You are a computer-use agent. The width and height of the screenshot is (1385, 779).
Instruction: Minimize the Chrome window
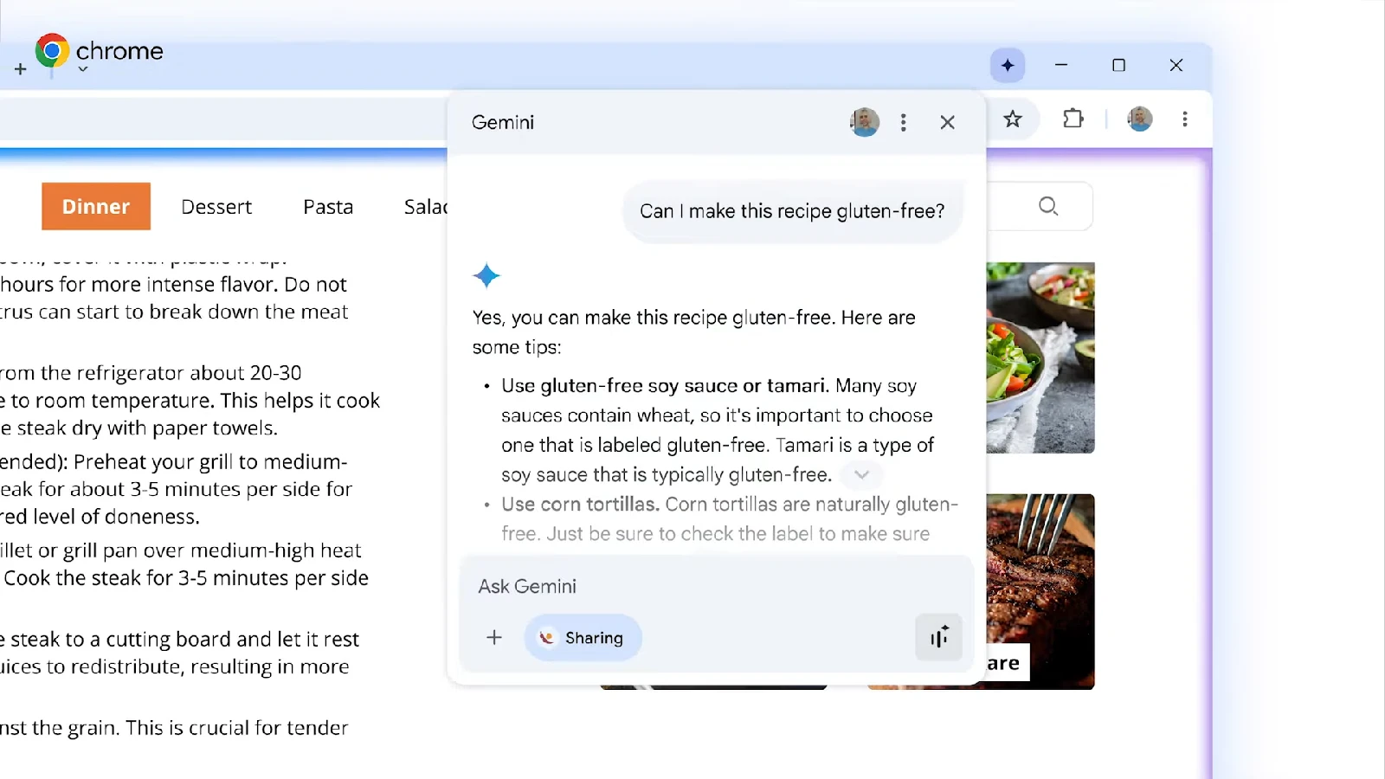click(x=1061, y=65)
